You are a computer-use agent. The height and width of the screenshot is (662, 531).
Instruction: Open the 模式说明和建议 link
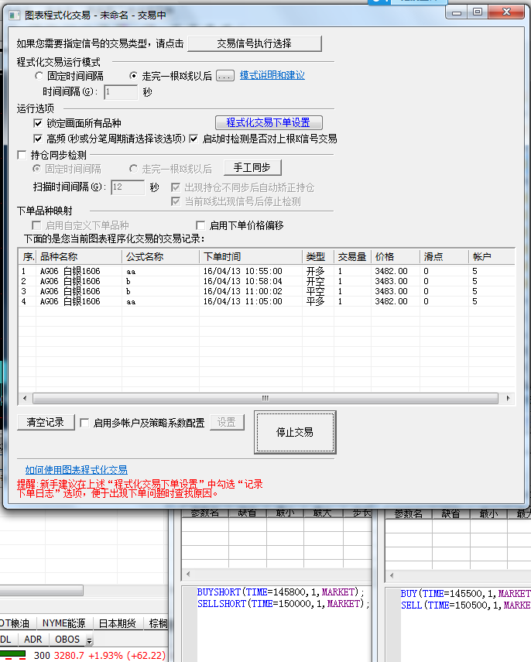272,76
